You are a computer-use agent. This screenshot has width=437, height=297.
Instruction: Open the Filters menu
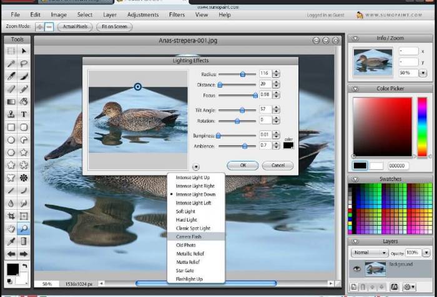tap(177, 14)
